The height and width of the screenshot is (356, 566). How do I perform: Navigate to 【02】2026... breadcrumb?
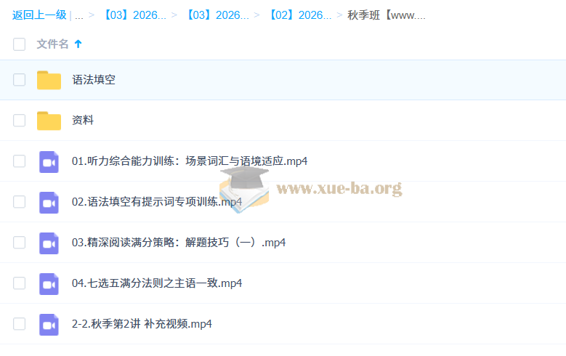(x=299, y=15)
